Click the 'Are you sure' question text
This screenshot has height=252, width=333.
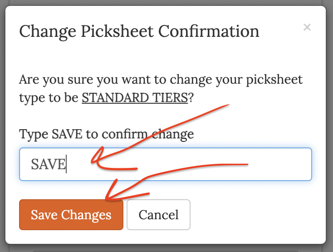coord(161,89)
